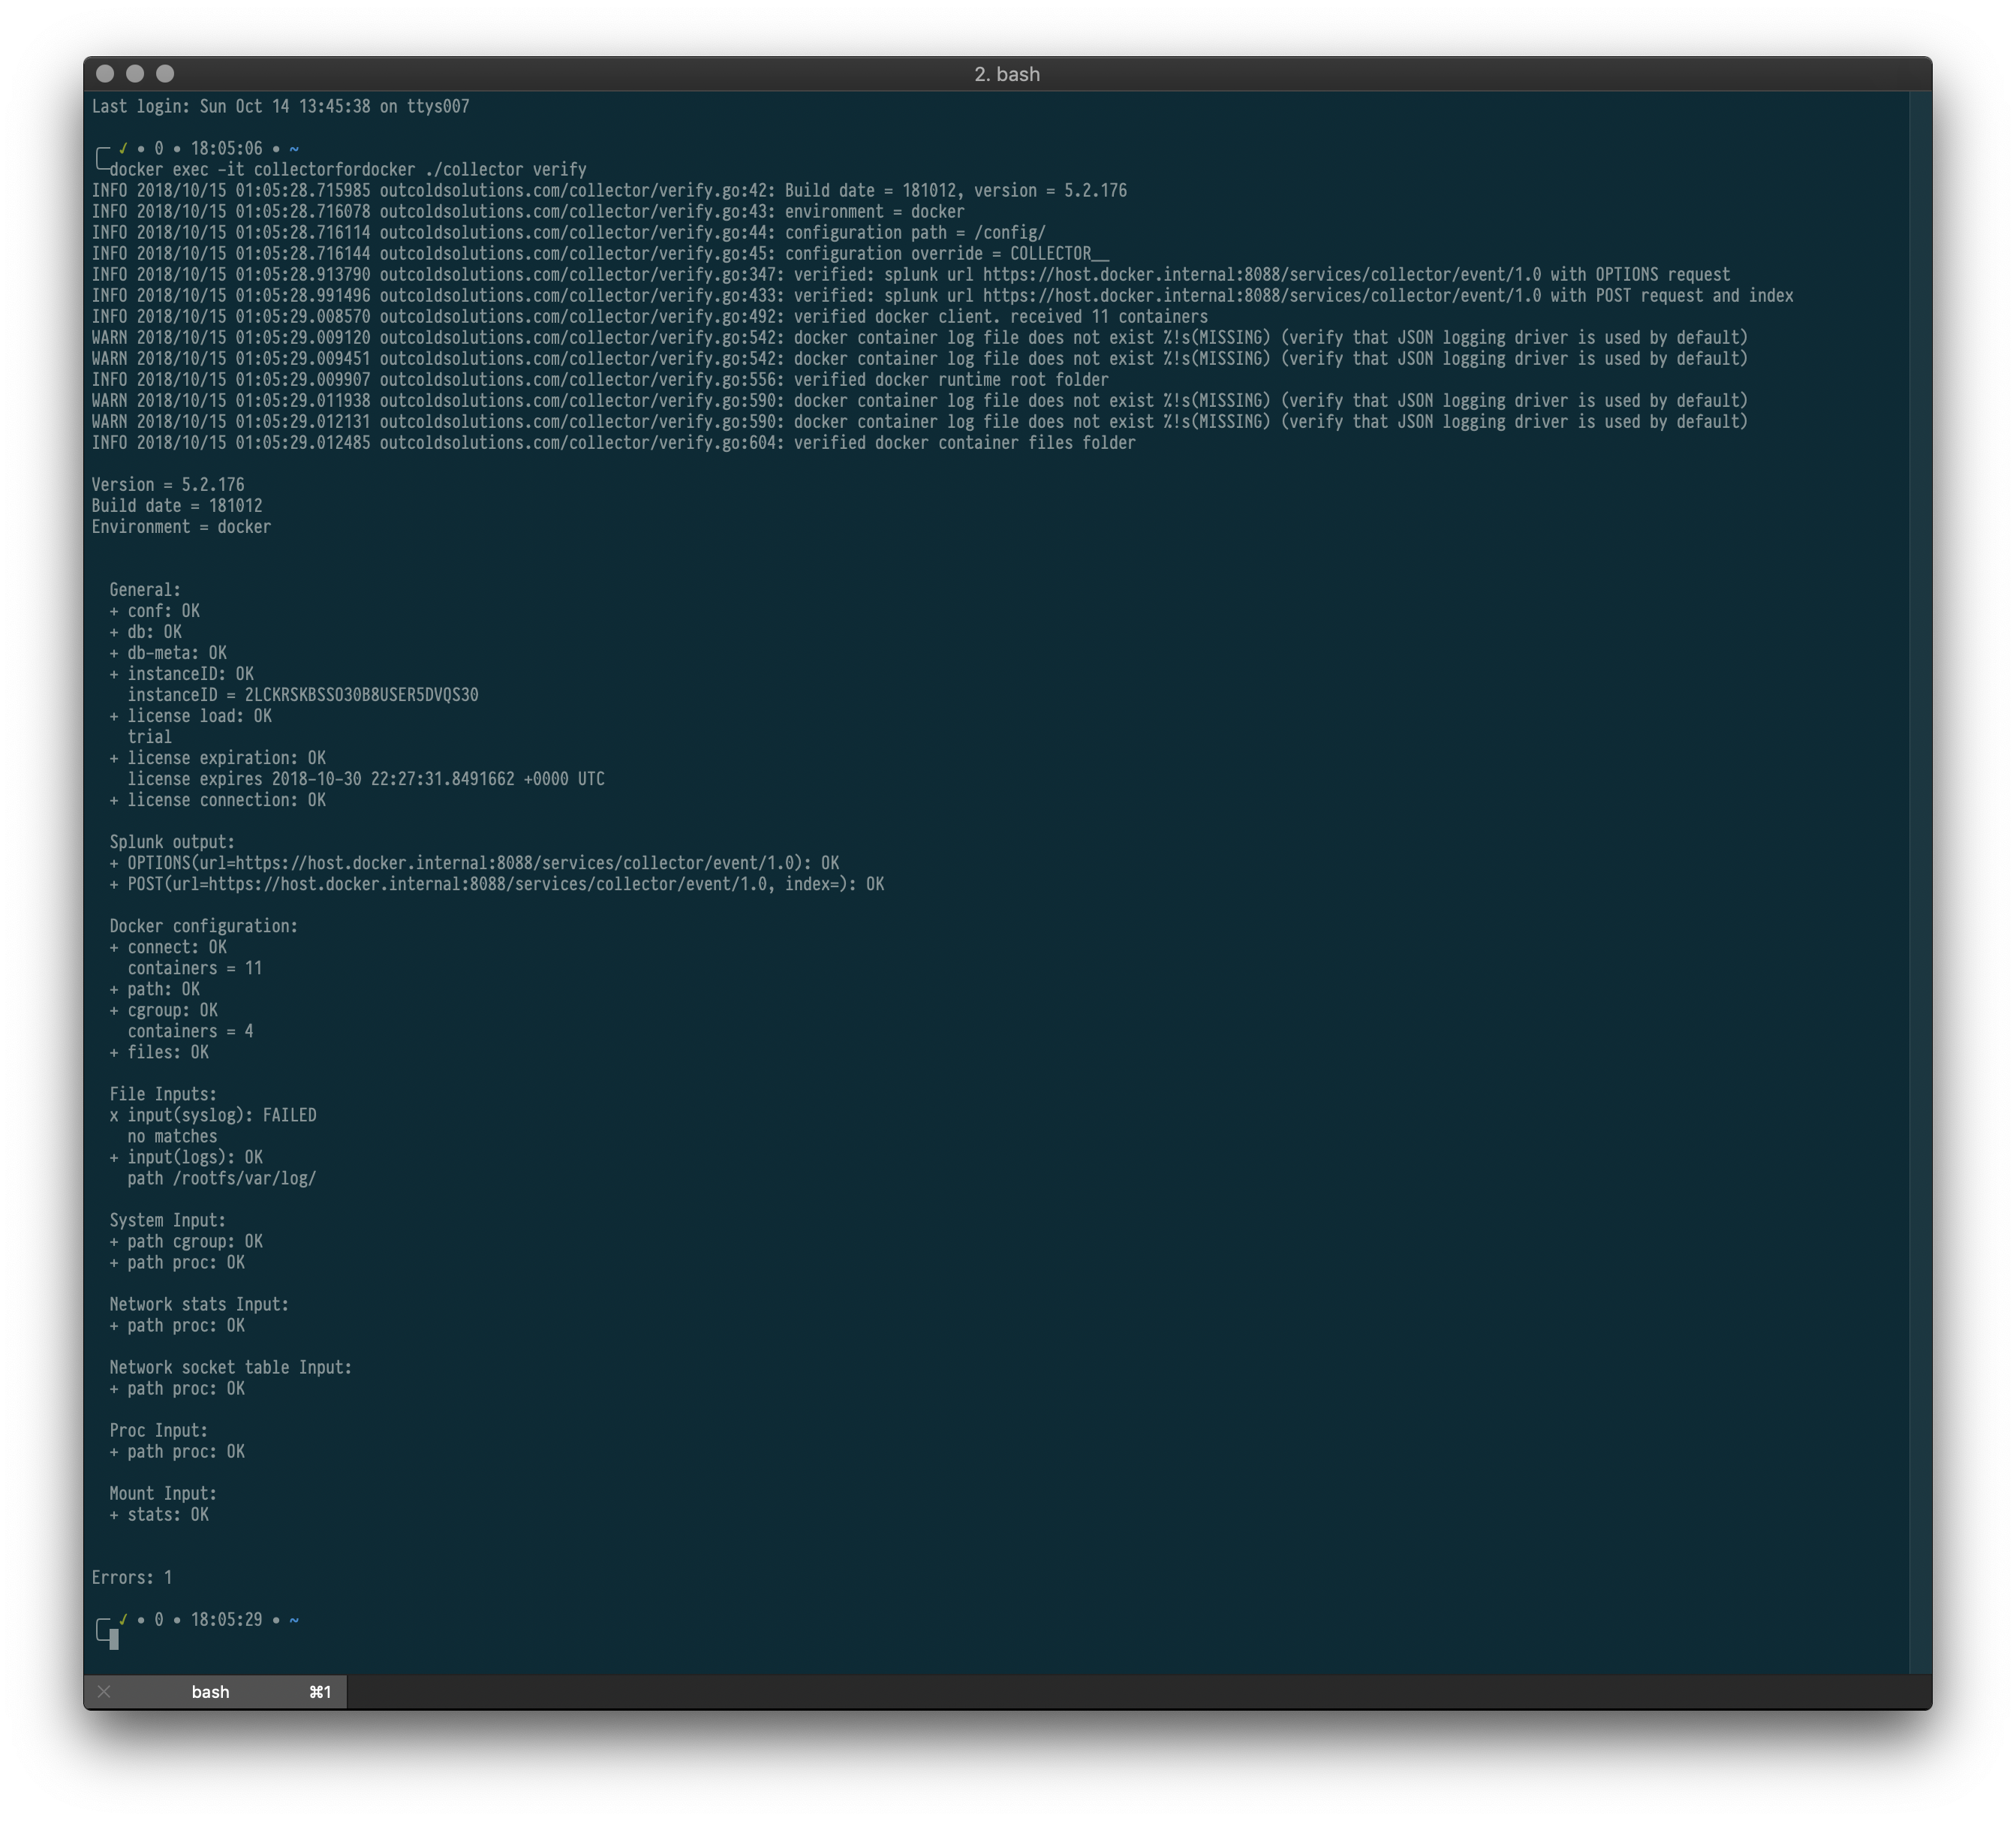
Task: Click the window title '2. bash'
Action: (1007, 74)
